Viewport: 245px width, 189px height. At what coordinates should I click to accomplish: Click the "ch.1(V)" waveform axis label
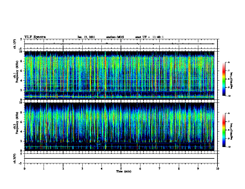coord(15,44)
